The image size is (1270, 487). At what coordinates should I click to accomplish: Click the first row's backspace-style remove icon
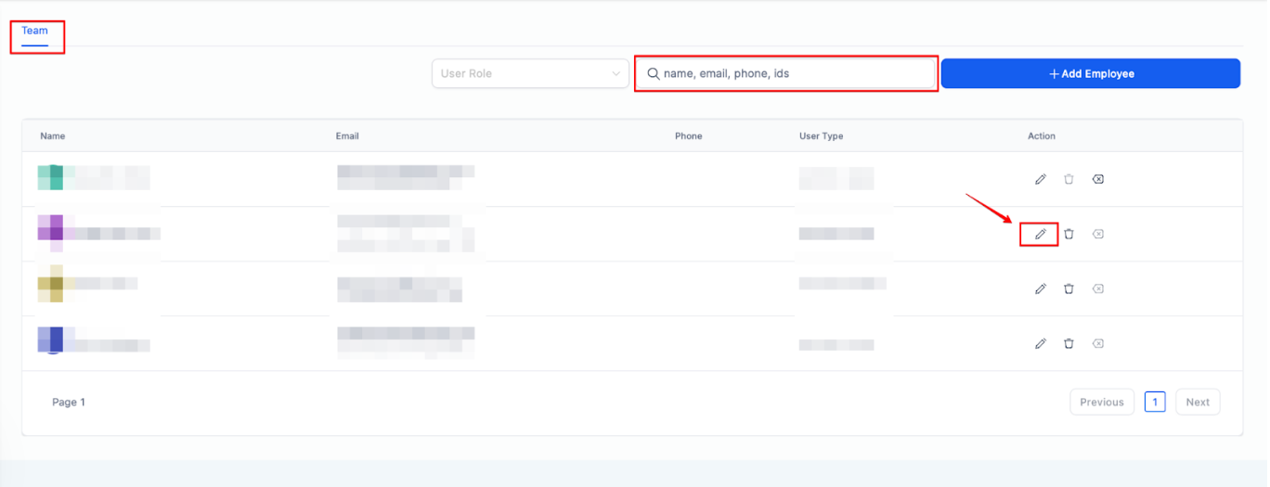point(1097,179)
